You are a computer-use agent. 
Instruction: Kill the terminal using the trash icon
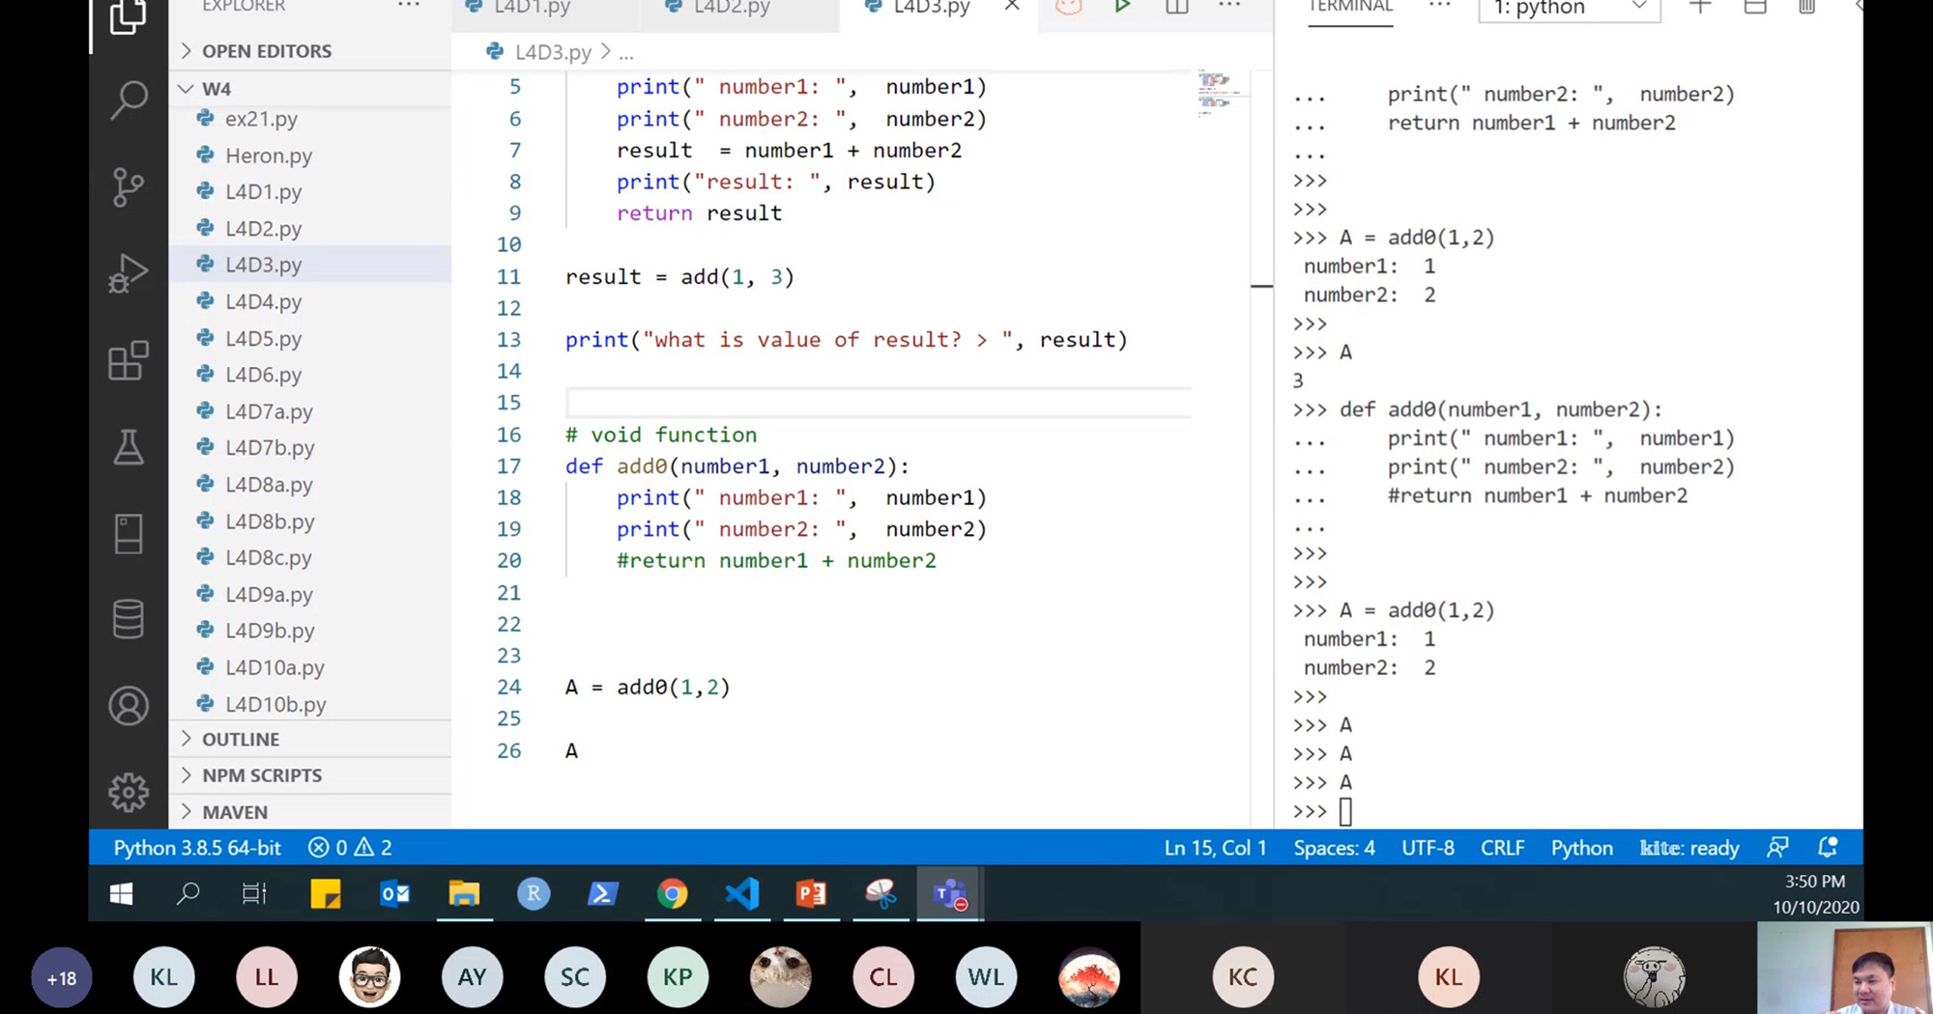pyautogui.click(x=1805, y=7)
